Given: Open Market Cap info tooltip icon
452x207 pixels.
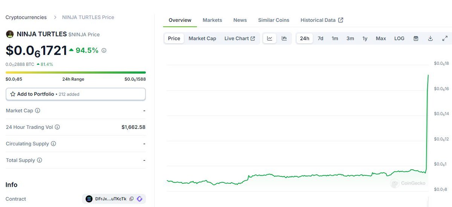Looking at the screenshot, I should point(38,111).
